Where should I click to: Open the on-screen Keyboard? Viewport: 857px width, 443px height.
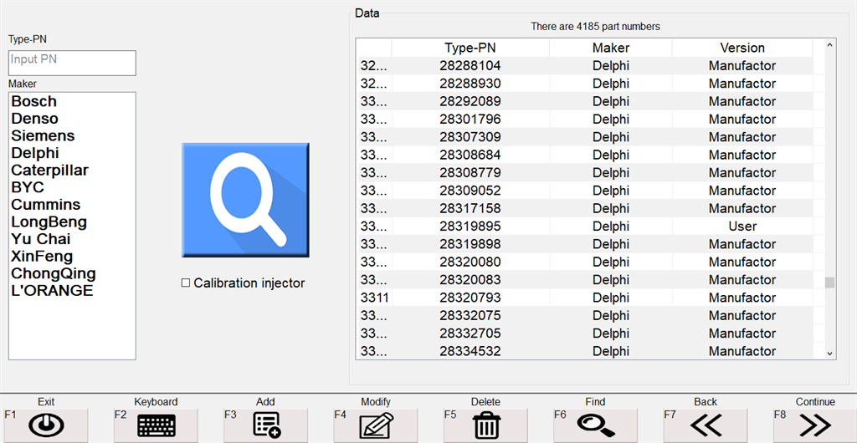point(156,425)
